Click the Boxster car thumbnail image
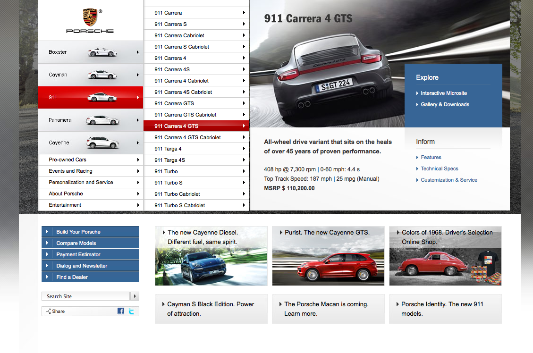The width and height of the screenshot is (533, 353). click(x=102, y=52)
